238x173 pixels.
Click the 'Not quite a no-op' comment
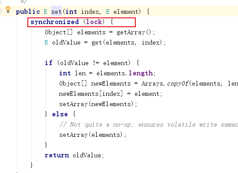[x=149, y=124]
